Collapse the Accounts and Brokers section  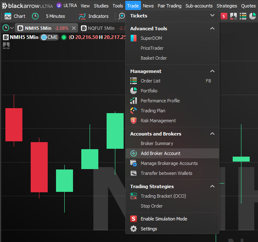point(212,134)
